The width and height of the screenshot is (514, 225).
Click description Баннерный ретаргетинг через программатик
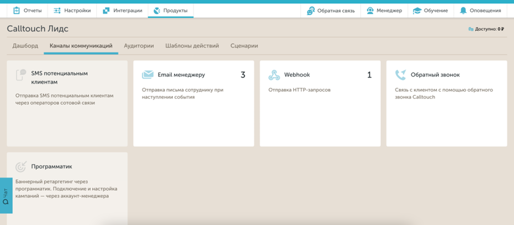coord(66,189)
